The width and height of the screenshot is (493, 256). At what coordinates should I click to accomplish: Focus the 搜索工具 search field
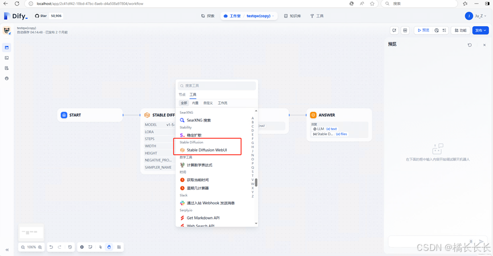pos(217,86)
